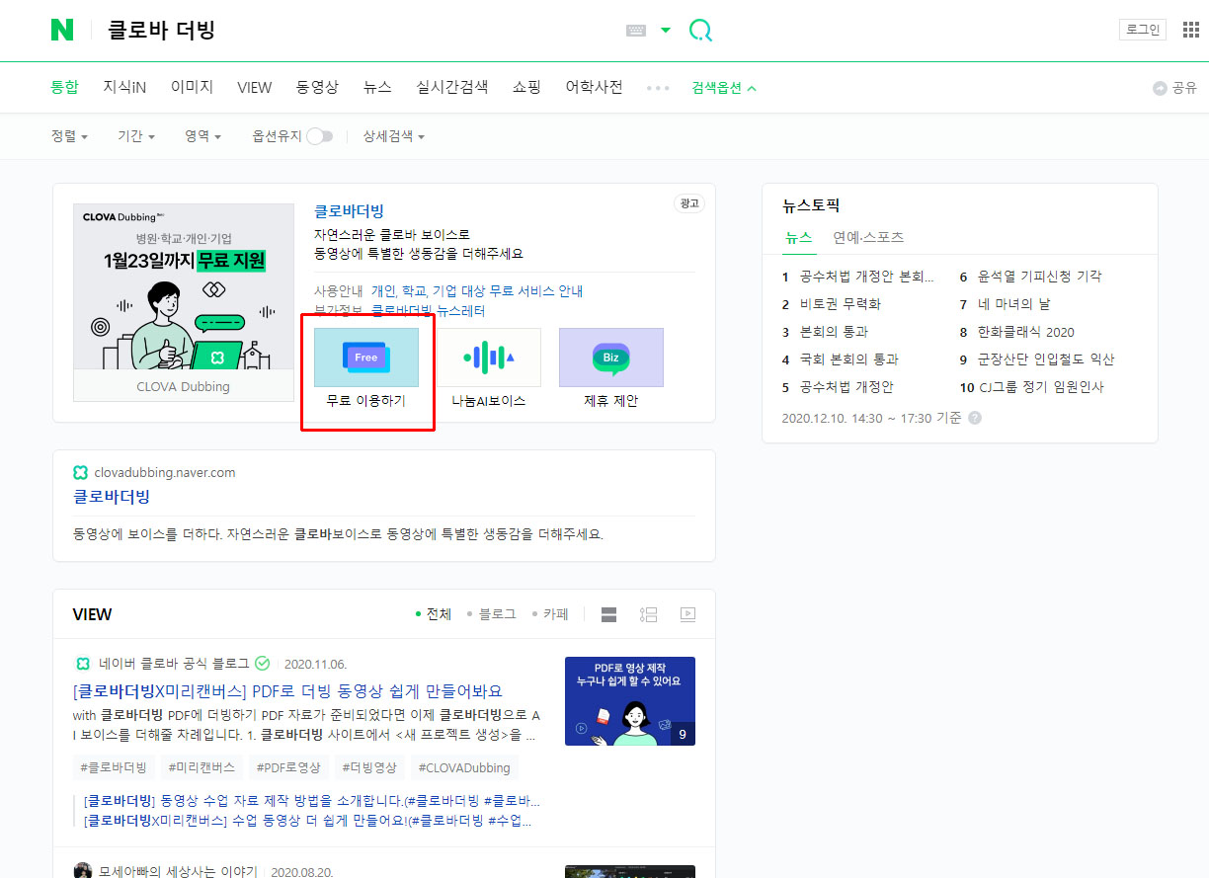Click the #CLOVADubbing hashtag chip
This screenshot has height=878, width=1209.
tap(464, 767)
